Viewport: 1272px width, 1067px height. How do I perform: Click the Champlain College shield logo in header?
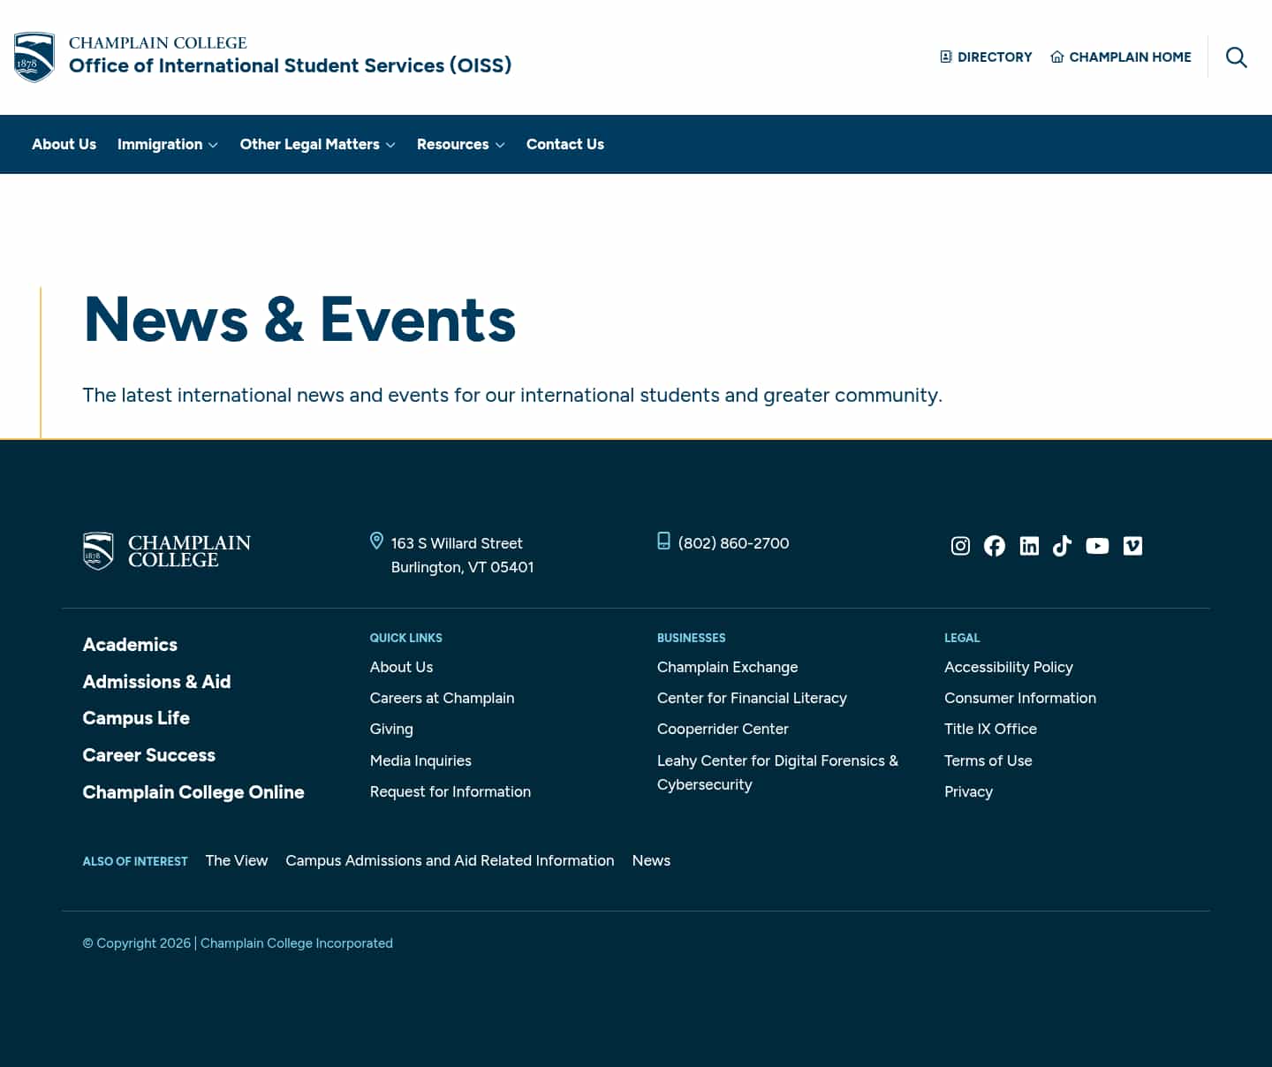click(x=34, y=57)
